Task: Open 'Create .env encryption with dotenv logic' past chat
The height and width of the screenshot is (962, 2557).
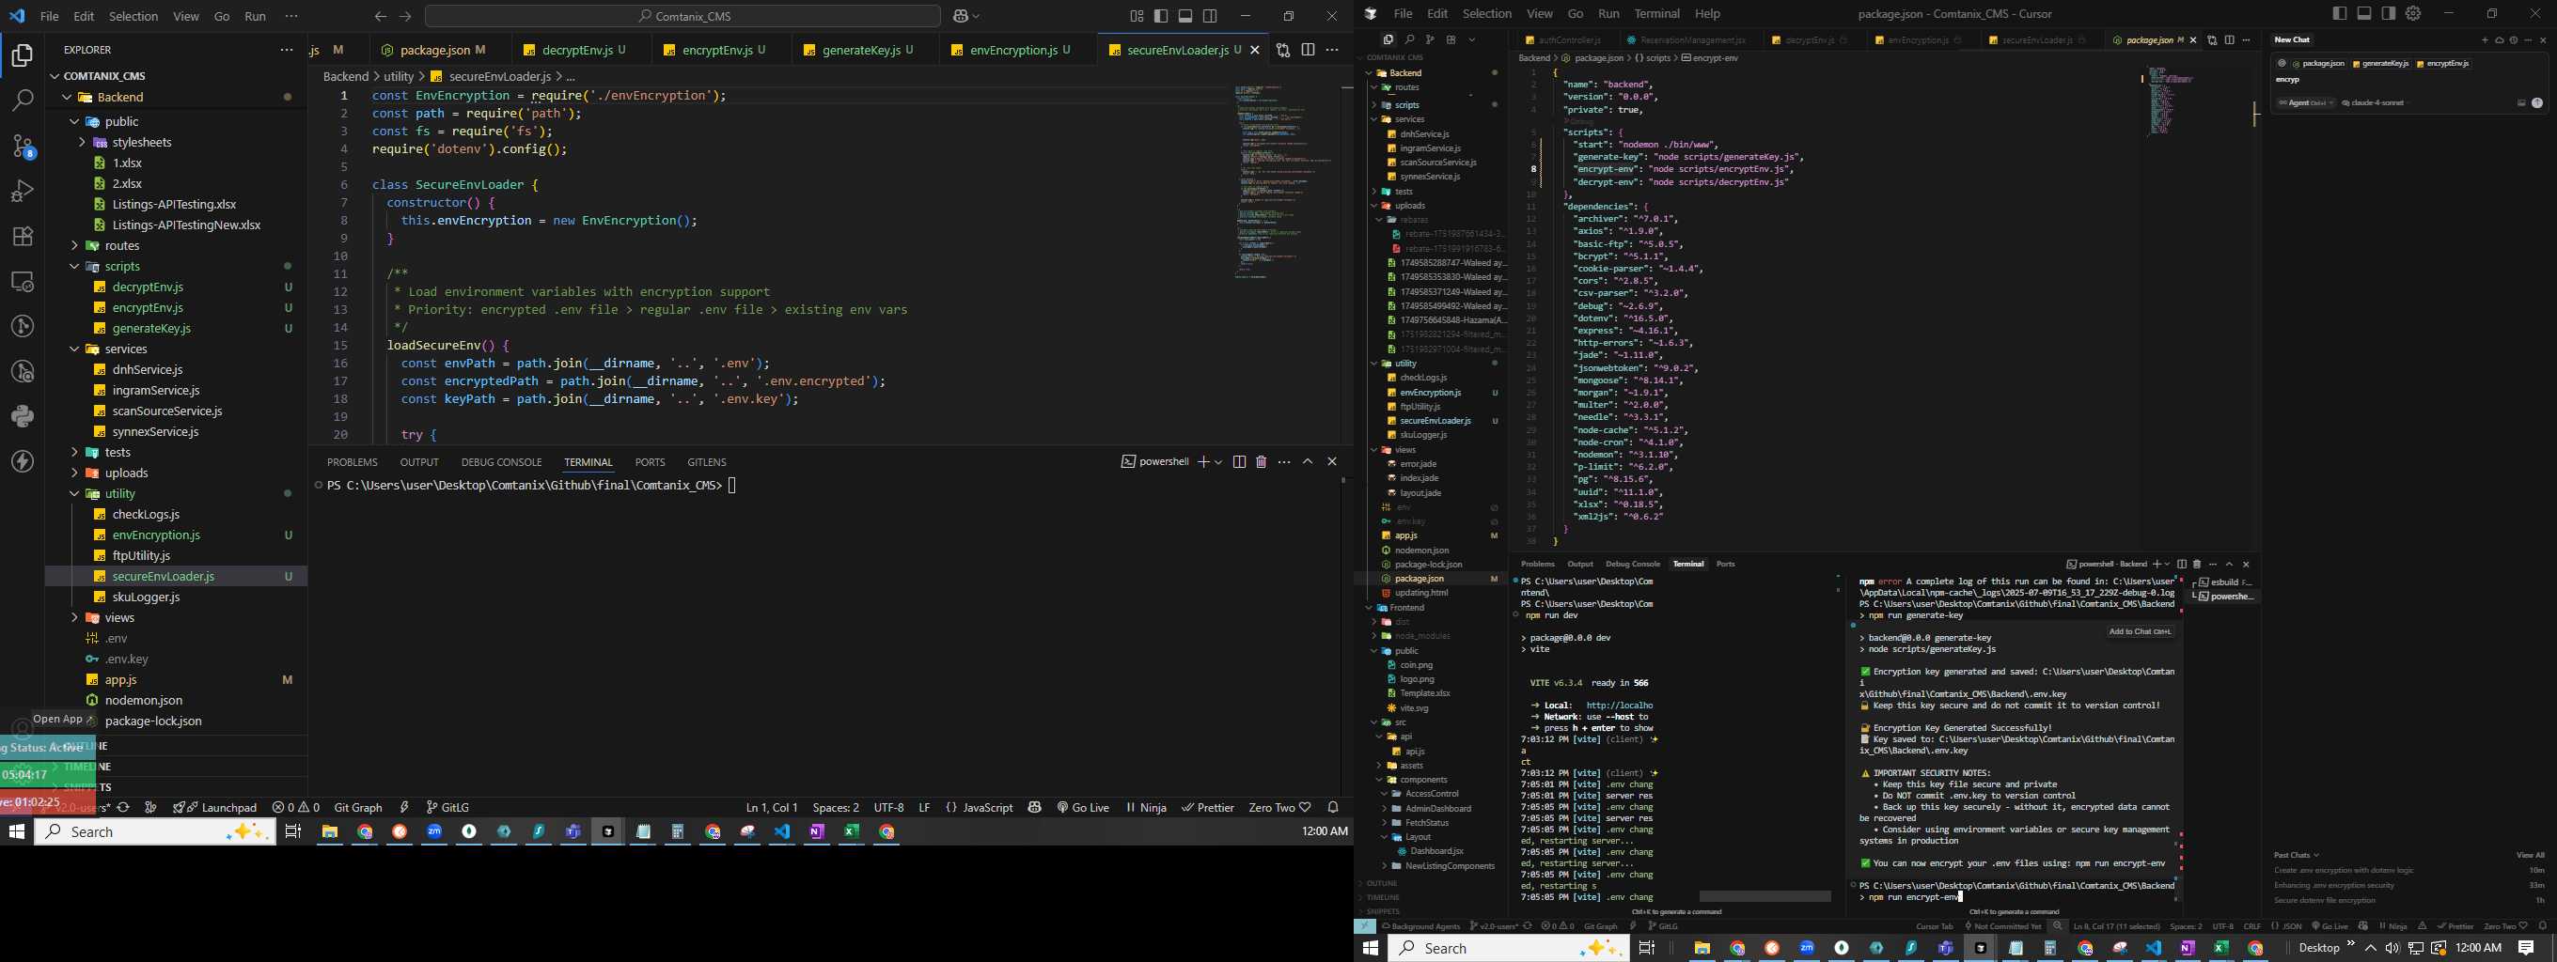Action: tap(2344, 870)
